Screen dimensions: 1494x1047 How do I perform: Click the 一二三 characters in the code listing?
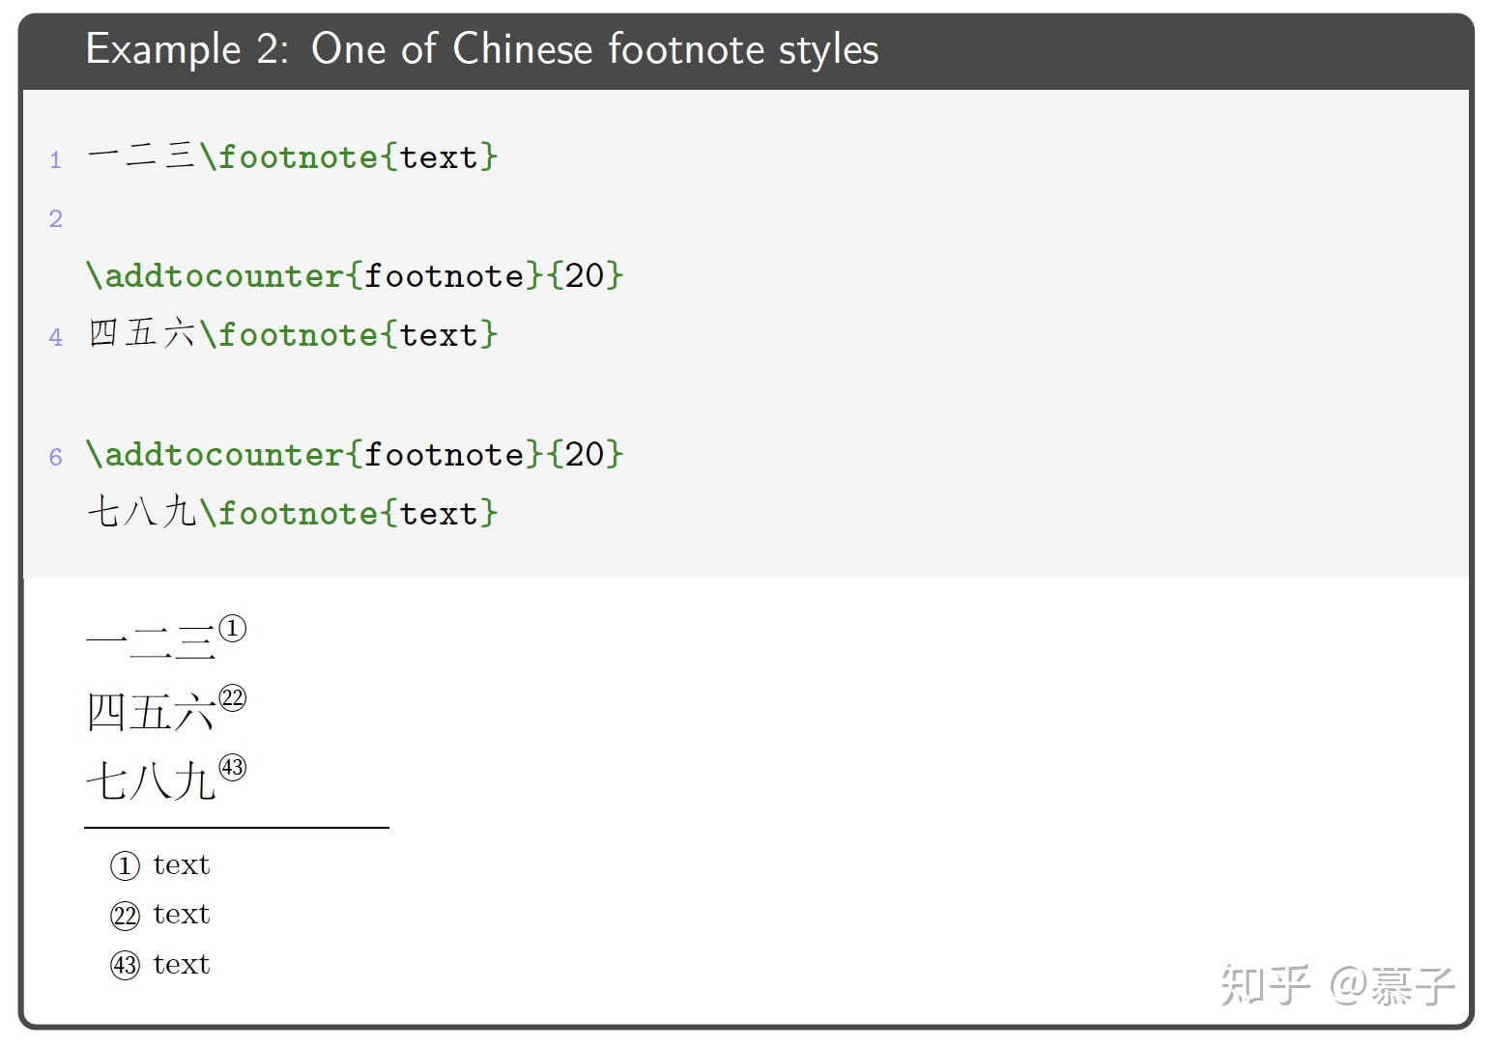pyautogui.click(x=141, y=156)
